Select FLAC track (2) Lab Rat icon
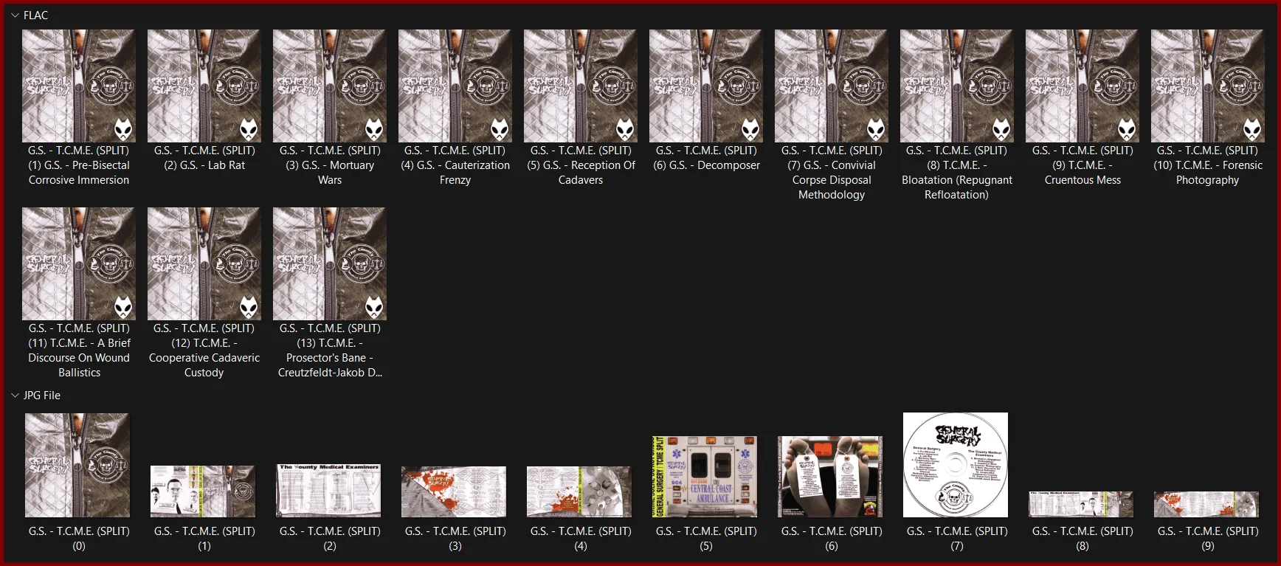Viewport: 1281px width, 566px height. click(x=204, y=86)
